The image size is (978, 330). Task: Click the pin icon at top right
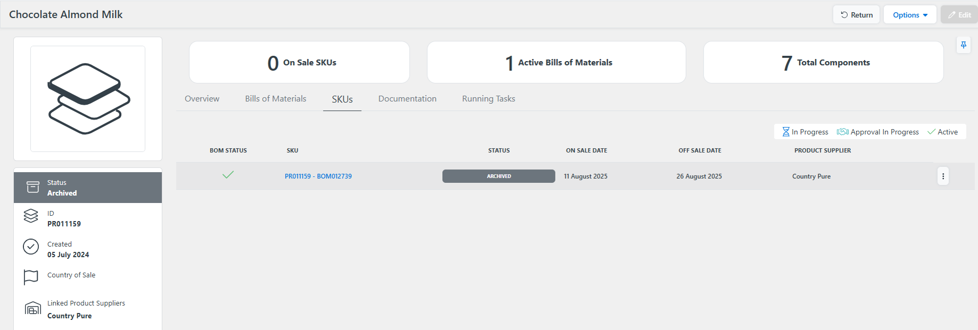963,45
